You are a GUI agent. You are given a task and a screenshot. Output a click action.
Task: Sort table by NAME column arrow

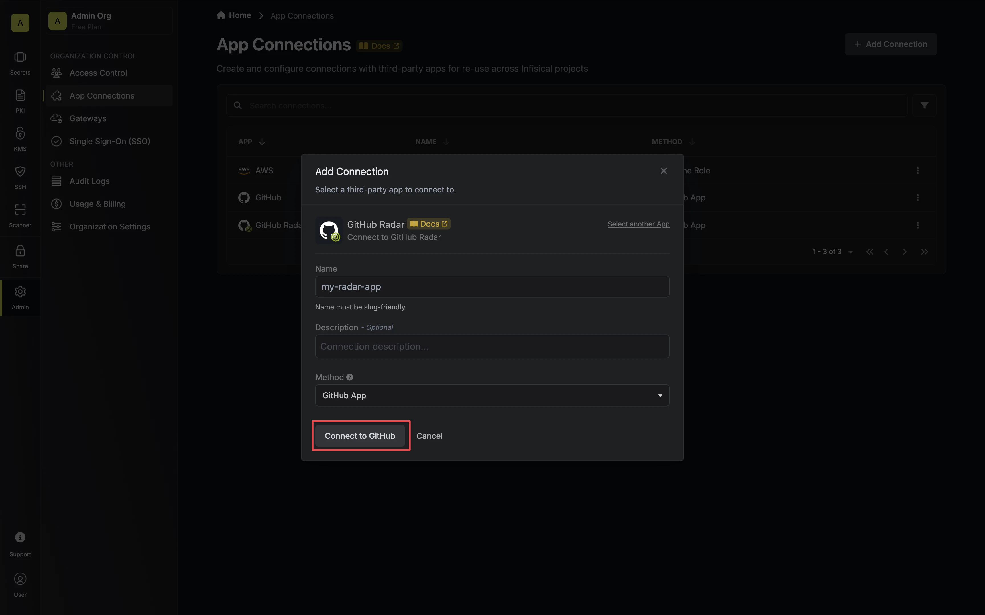[x=446, y=142]
